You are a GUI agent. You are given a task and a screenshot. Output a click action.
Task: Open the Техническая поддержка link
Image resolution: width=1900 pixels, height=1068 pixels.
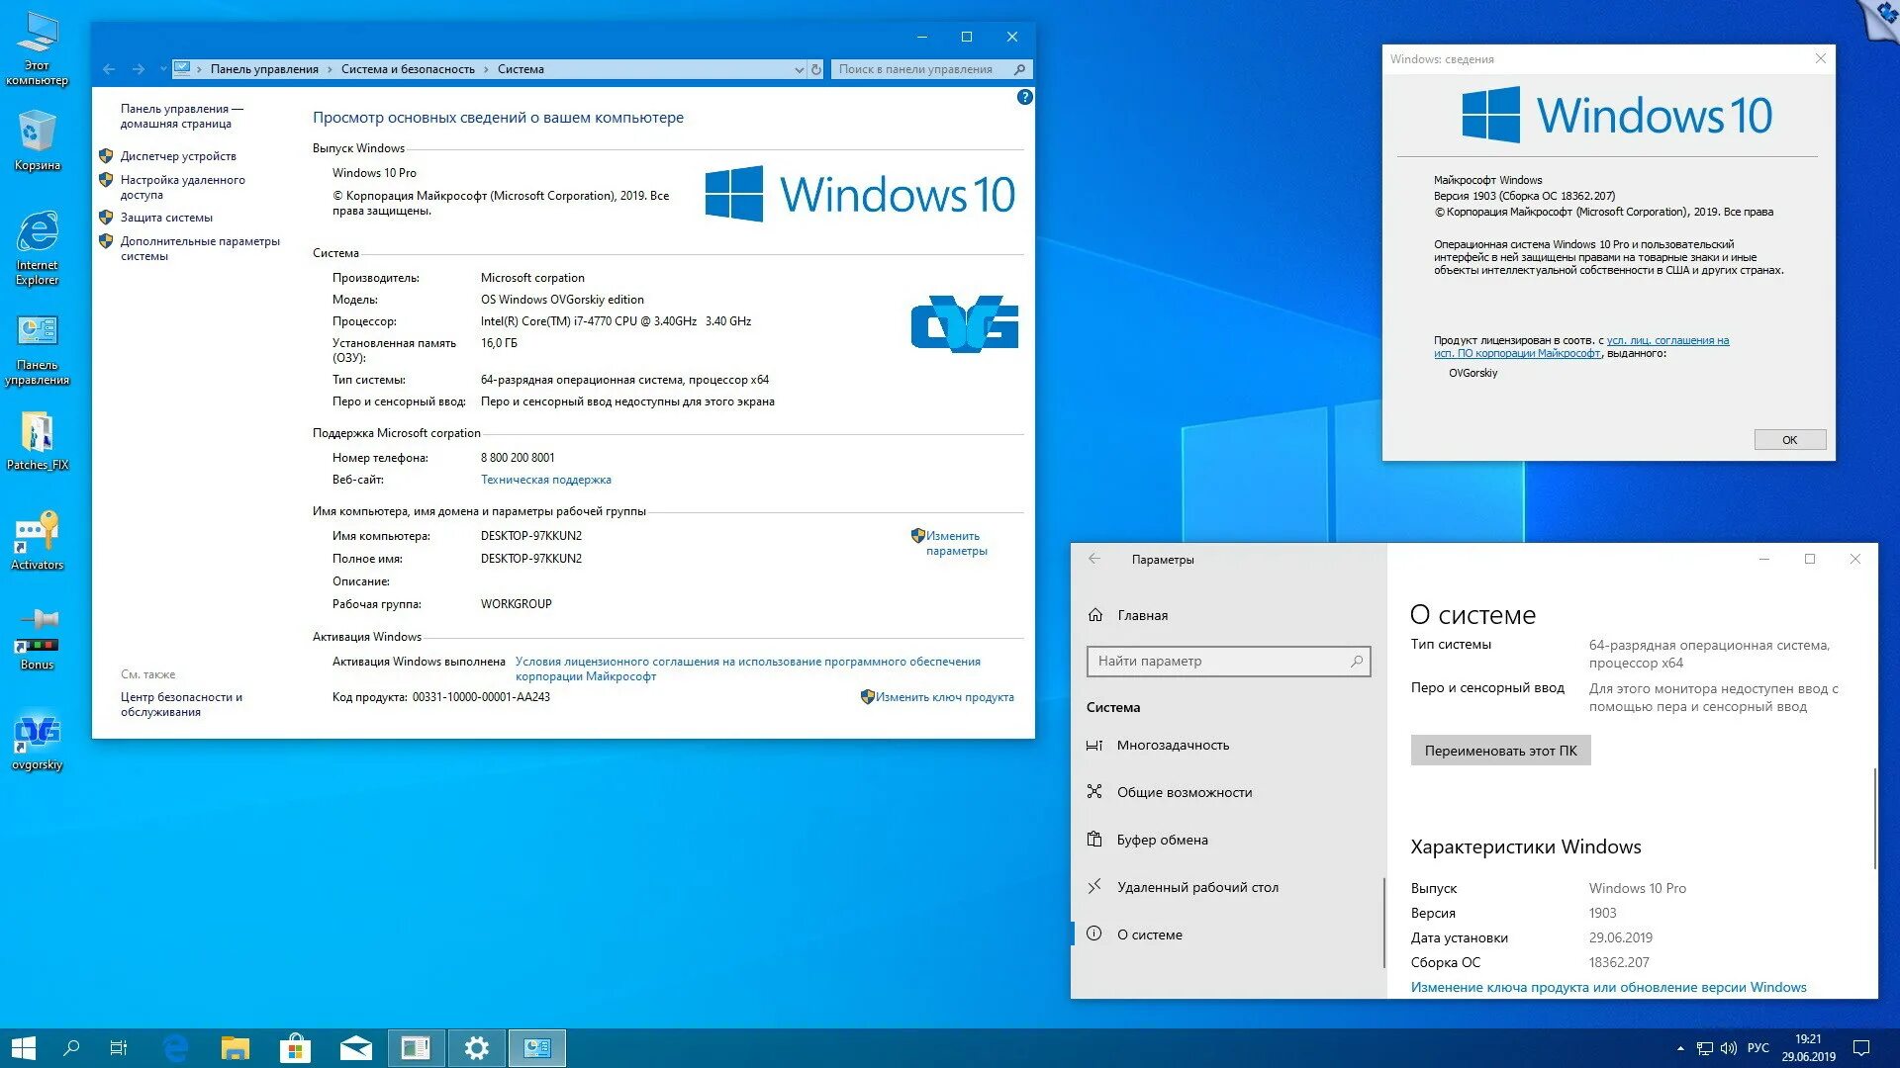[545, 480]
